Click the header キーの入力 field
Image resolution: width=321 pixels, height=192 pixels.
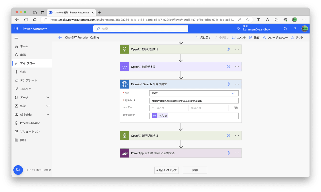(169, 108)
